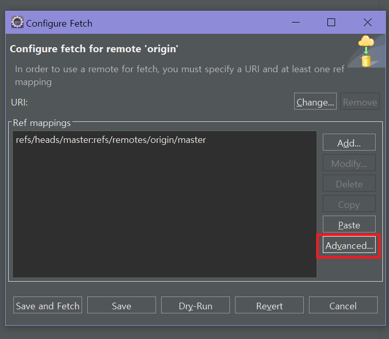The image size is (389, 339).
Task: Minimize the Configure Fetch window
Action: (296, 23)
